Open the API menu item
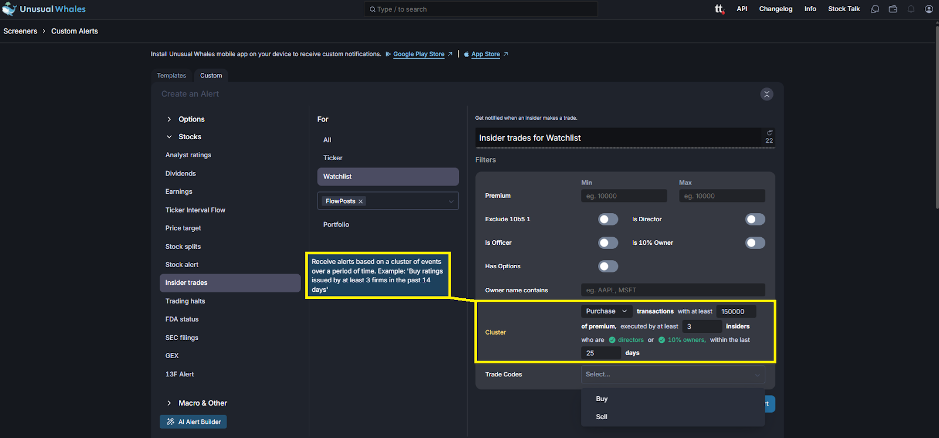The height and width of the screenshot is (438, 939). click(742, 9)
